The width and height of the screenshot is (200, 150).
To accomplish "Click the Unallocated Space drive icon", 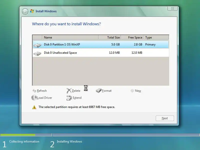I will (37, 53).
